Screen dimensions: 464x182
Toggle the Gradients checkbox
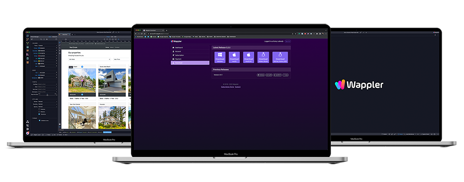[39, 109]
